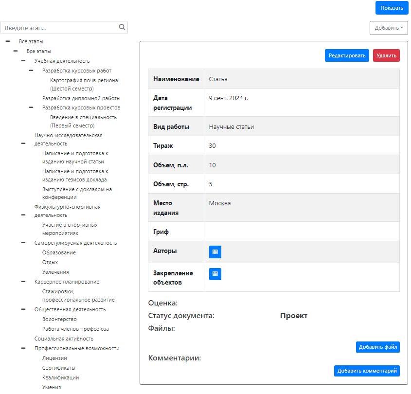
Task: Open the Авторы table icon button
Action: click(215, 252)
